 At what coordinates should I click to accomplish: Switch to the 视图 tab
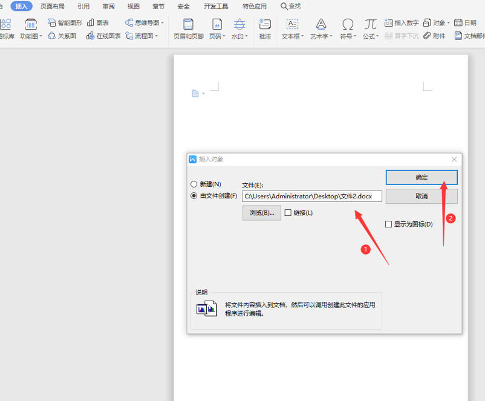[134, 6]
